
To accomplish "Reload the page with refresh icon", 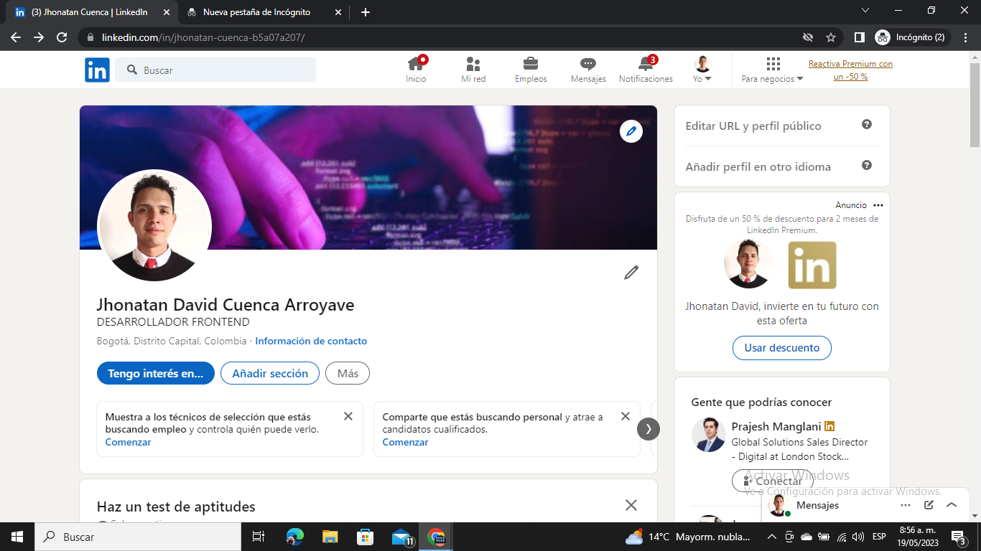I will [x=62, y=37].
